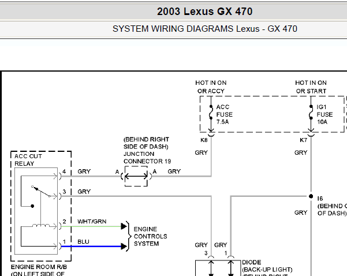The height and width of the screenshot is (276, 347).
Task: Click the "2003 Lexus GX 470" title
Action: point(205,12)
